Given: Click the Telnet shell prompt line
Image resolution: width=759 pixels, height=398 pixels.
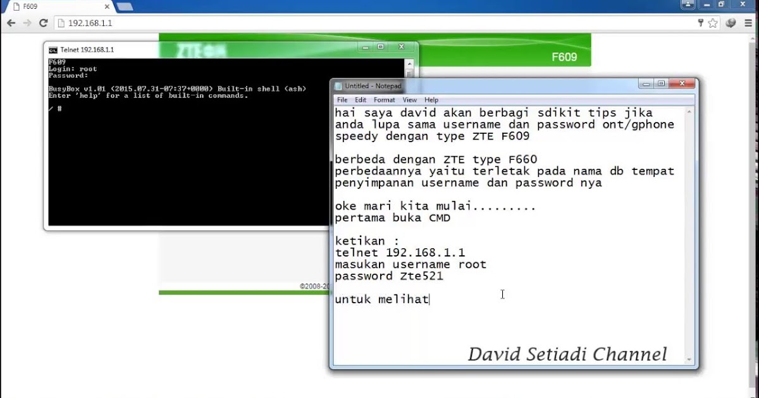Looking at the screenshot, I should (55, 109).
